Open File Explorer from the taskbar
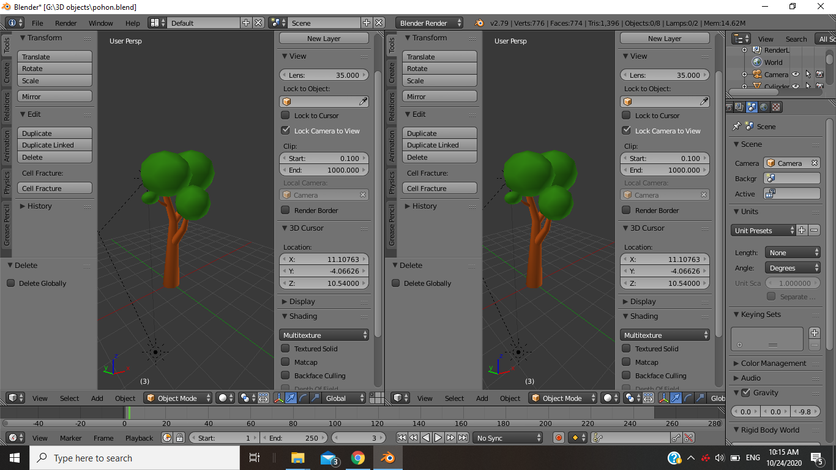The height and width of the screenshot is (470, 836). pos(298,458)
